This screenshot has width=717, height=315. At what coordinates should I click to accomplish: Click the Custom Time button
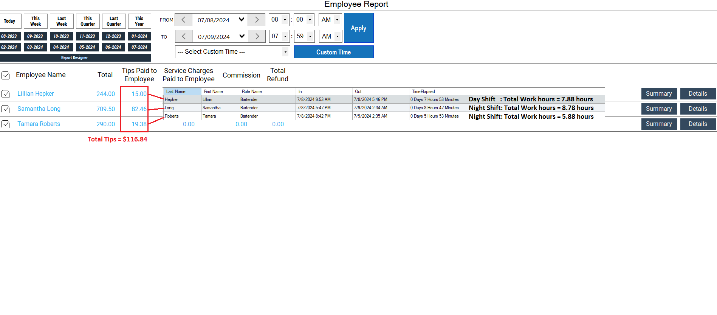333,52
